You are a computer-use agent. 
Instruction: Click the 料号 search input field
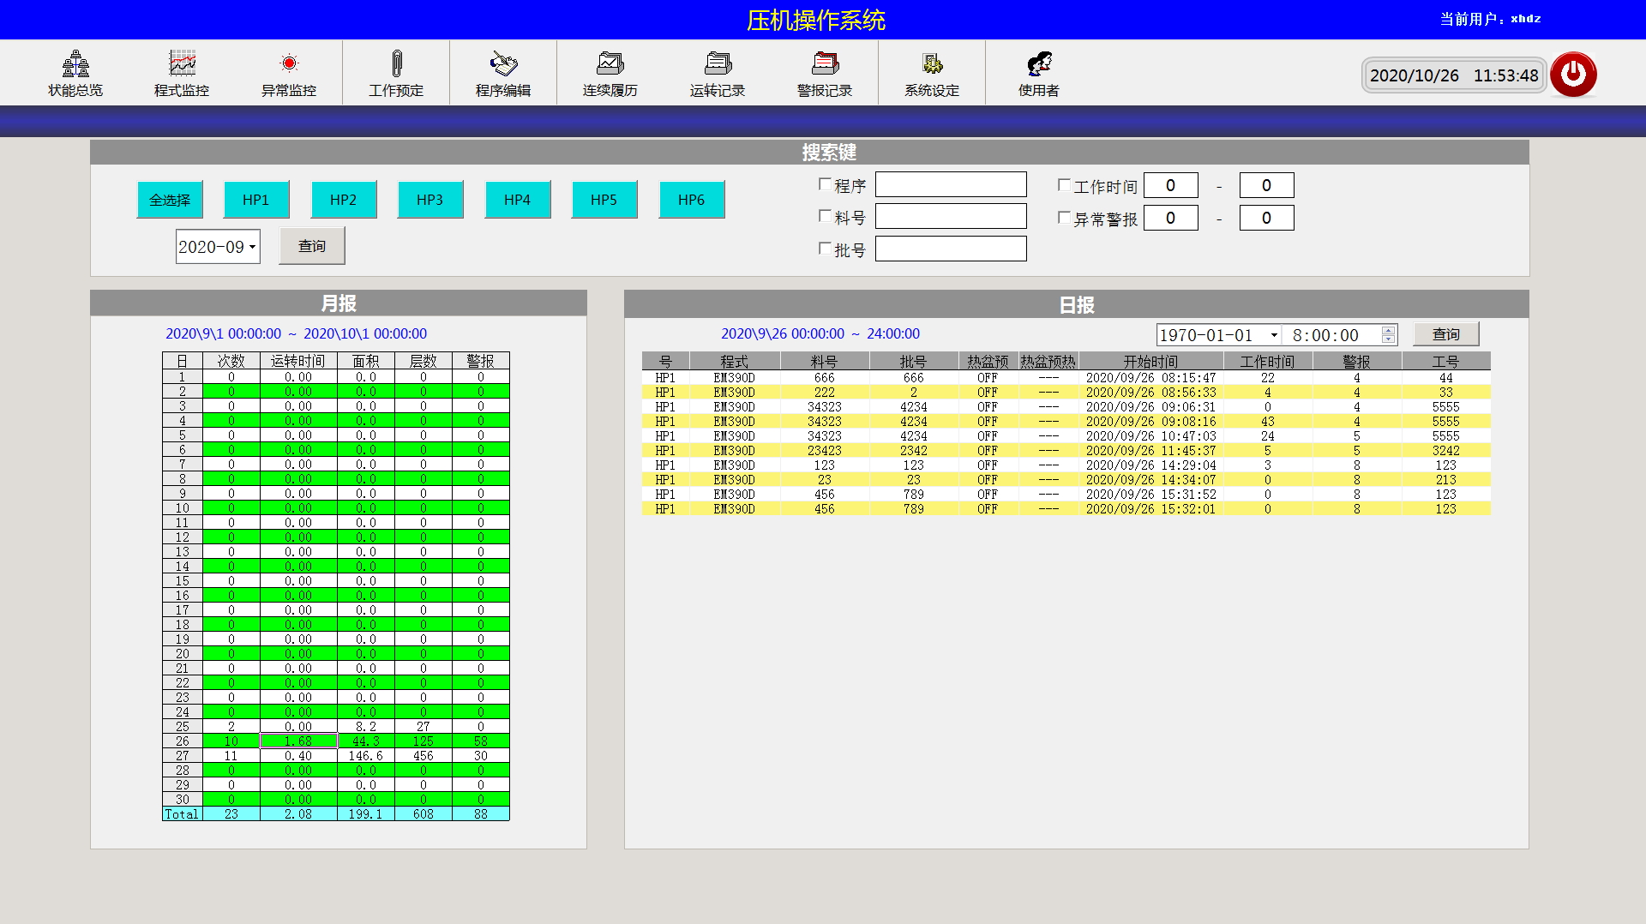click(x=950, y=217)
